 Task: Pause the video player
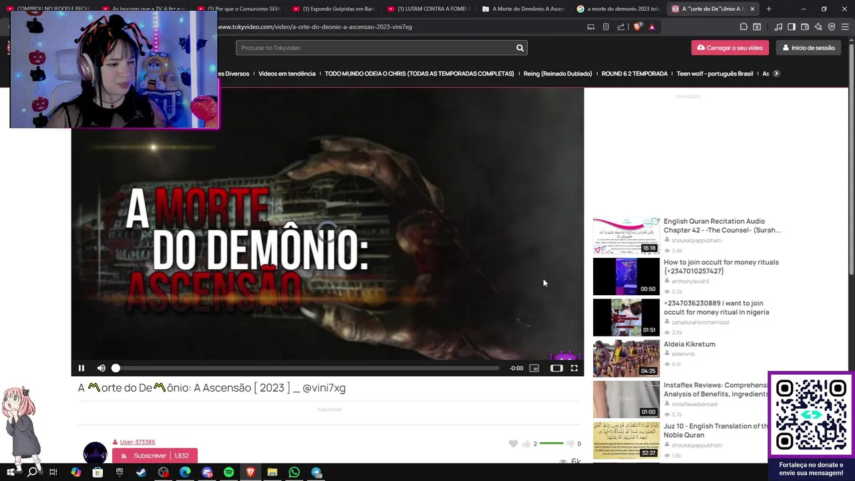[x=81, y=368]
